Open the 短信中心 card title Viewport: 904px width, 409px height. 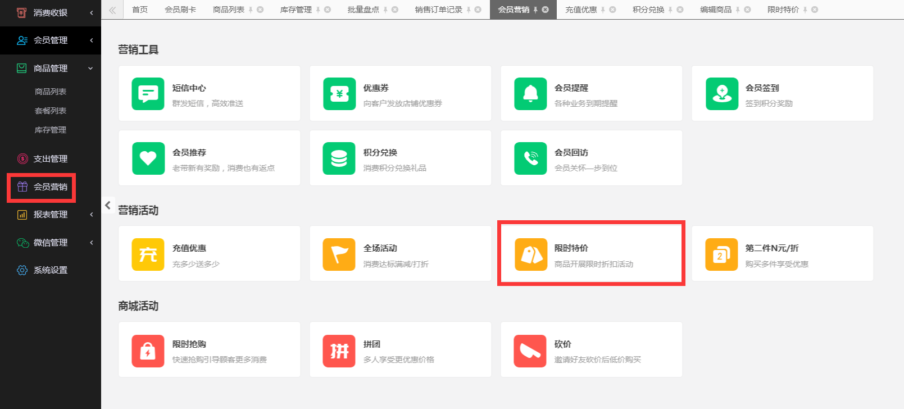tap(189, 88)
